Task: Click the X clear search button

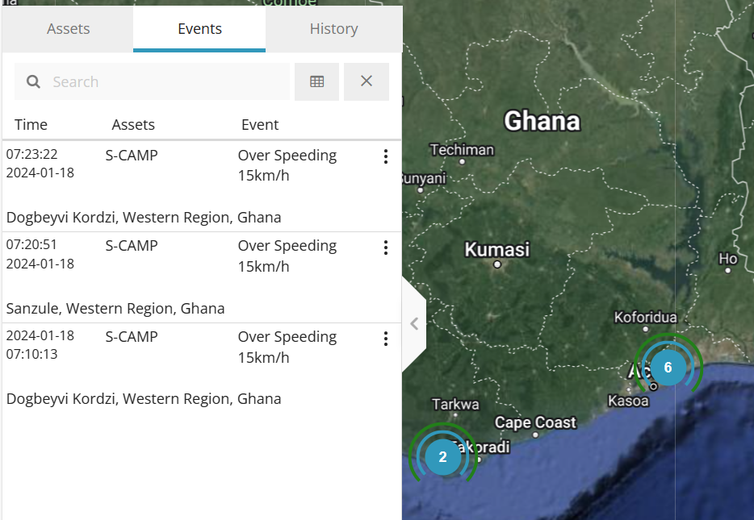Action: coord(367,81)
